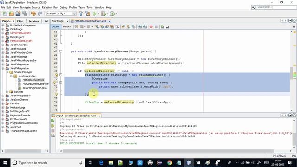Click the Output panel horizontal scrollbar
The width and height of the screenshot is (297, 167).
[168, 151]
